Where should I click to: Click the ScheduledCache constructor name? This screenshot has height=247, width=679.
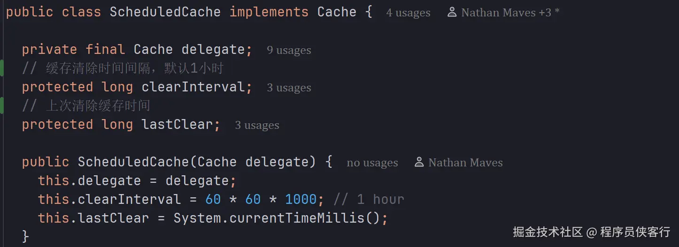pos(133,162)
